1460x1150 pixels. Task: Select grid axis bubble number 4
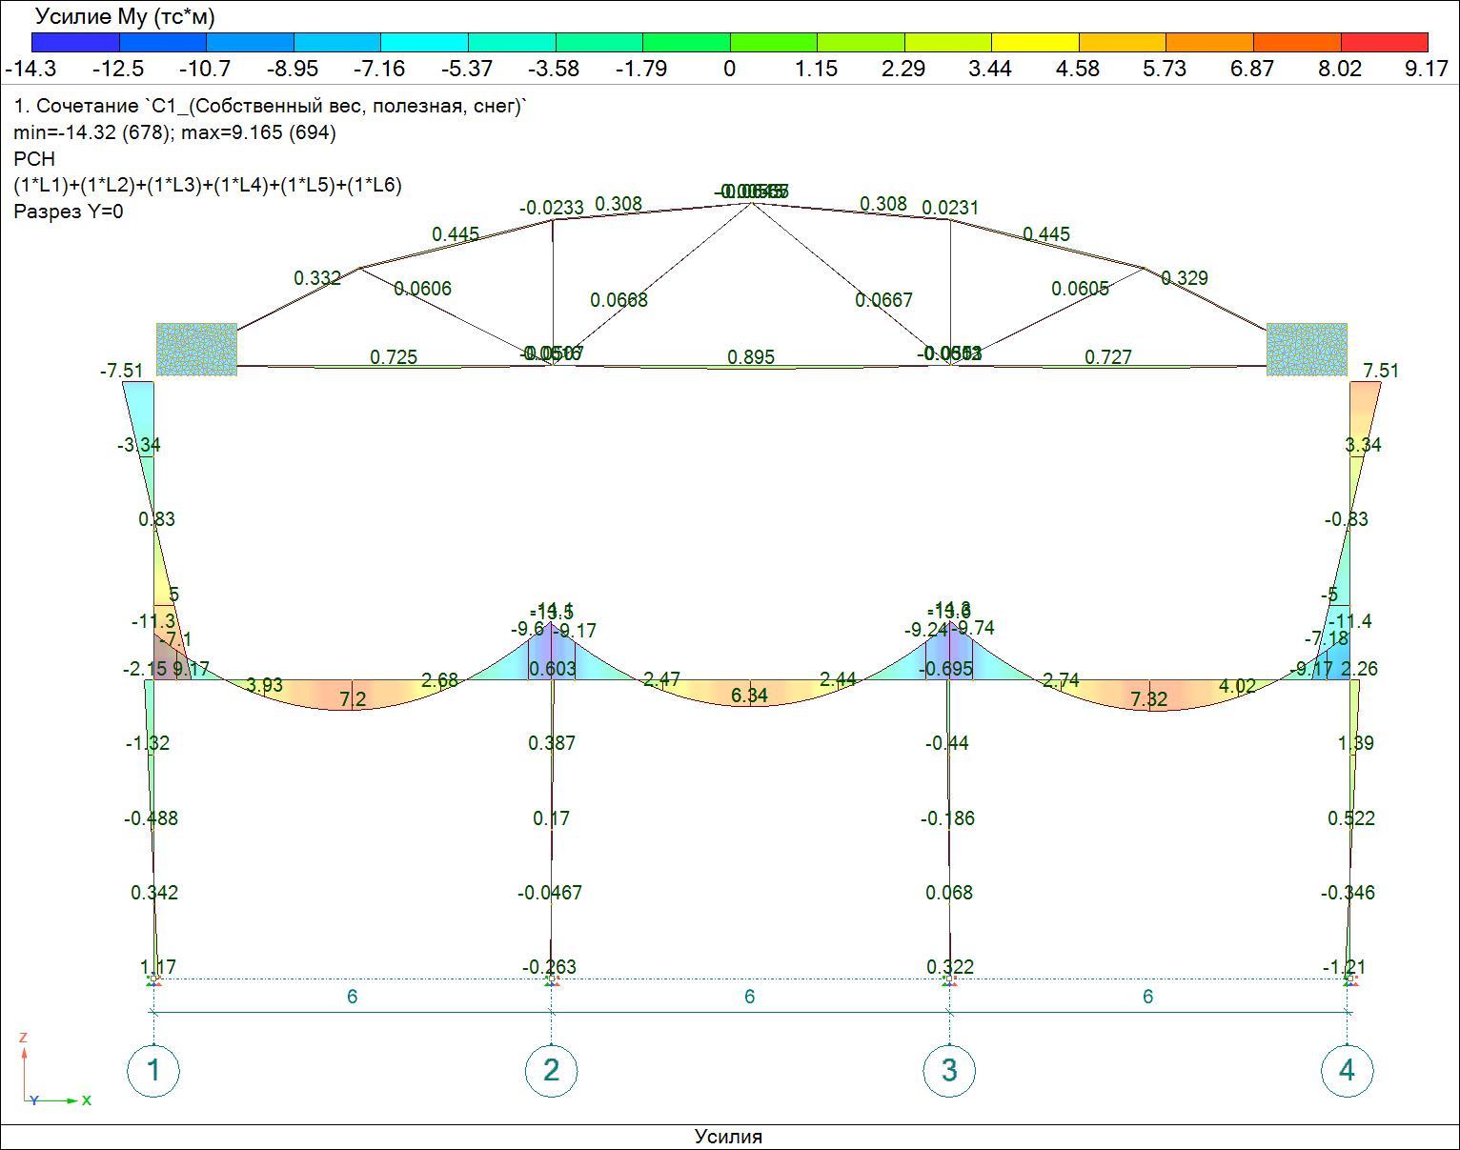click(1347, 1070)
